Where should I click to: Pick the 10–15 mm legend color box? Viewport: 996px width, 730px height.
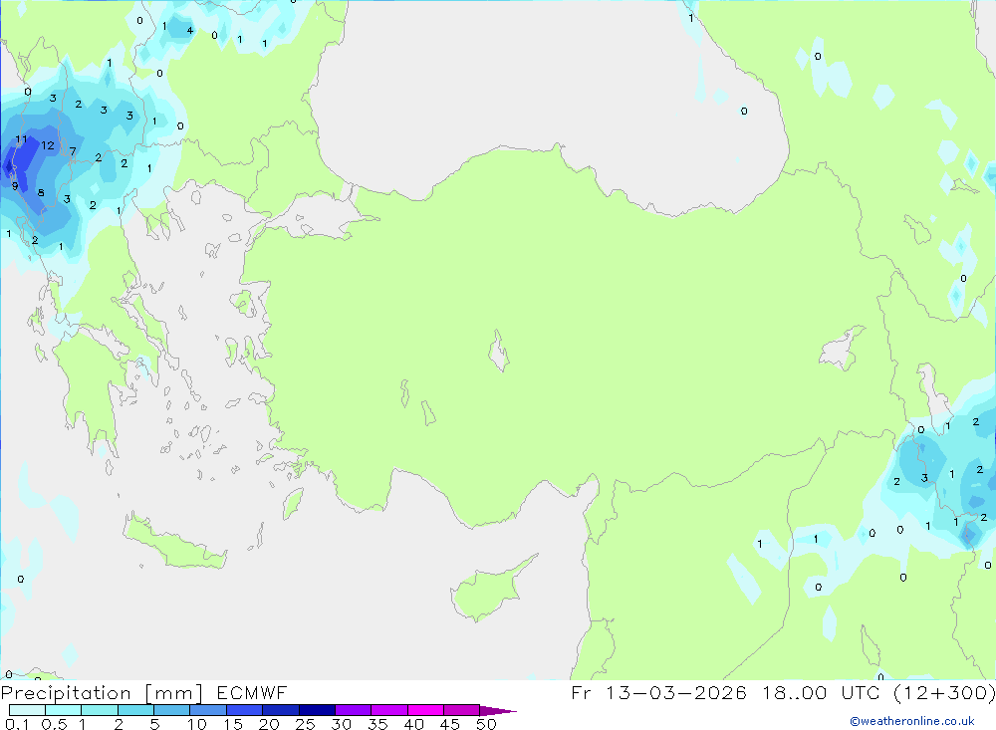[x=208, y=710]
